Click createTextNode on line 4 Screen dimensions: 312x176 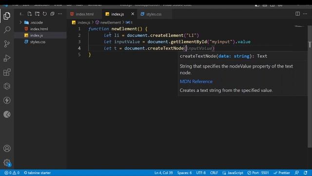tap(165, 48)
